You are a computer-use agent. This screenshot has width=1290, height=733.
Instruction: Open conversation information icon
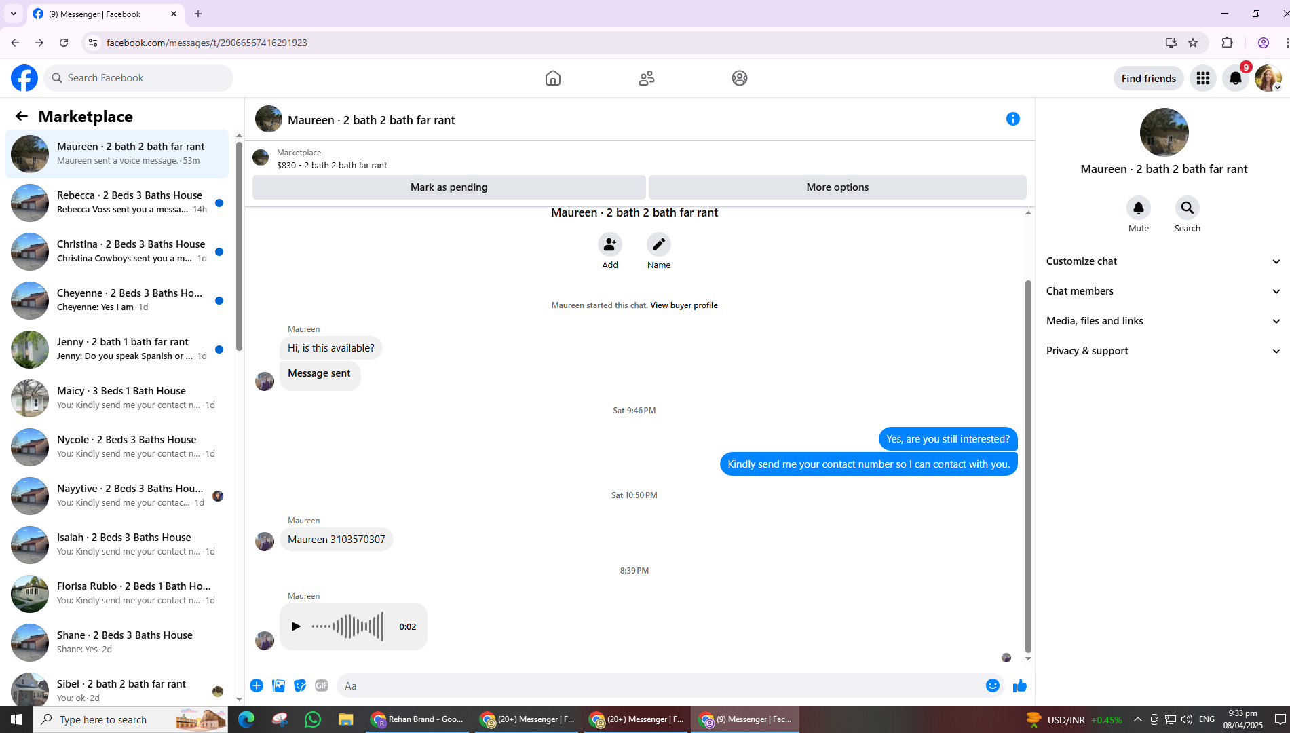pos(1013,119)
